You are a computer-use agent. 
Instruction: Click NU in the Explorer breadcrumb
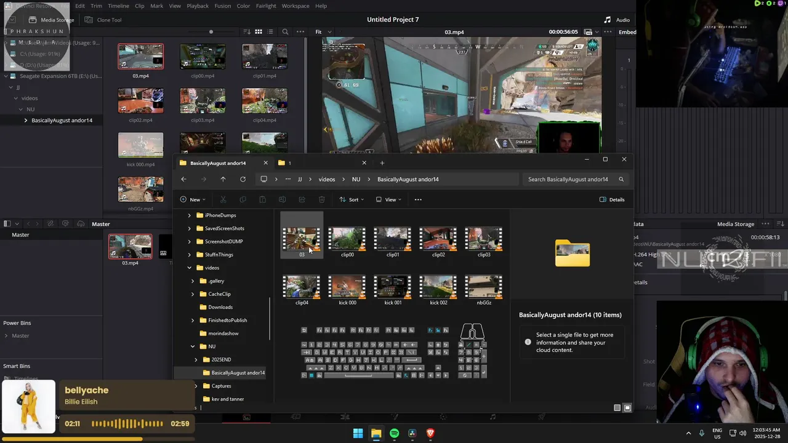(356, 179)
